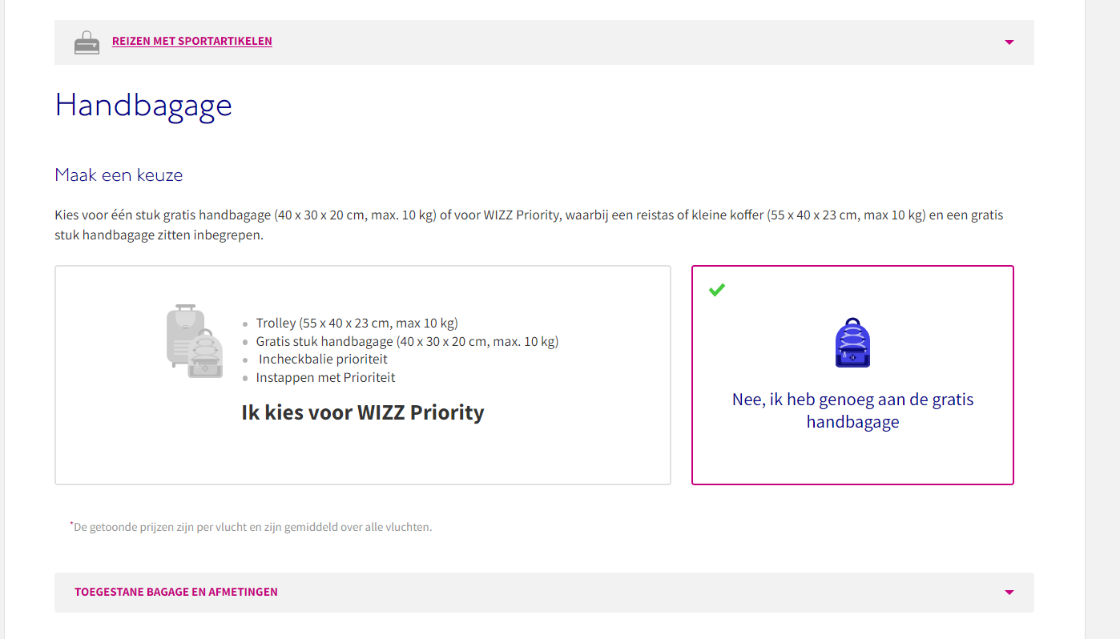Open the Reizen met sportartikelen link
1120x639 pixels.
pyautogui.click(x=192, y=41)
